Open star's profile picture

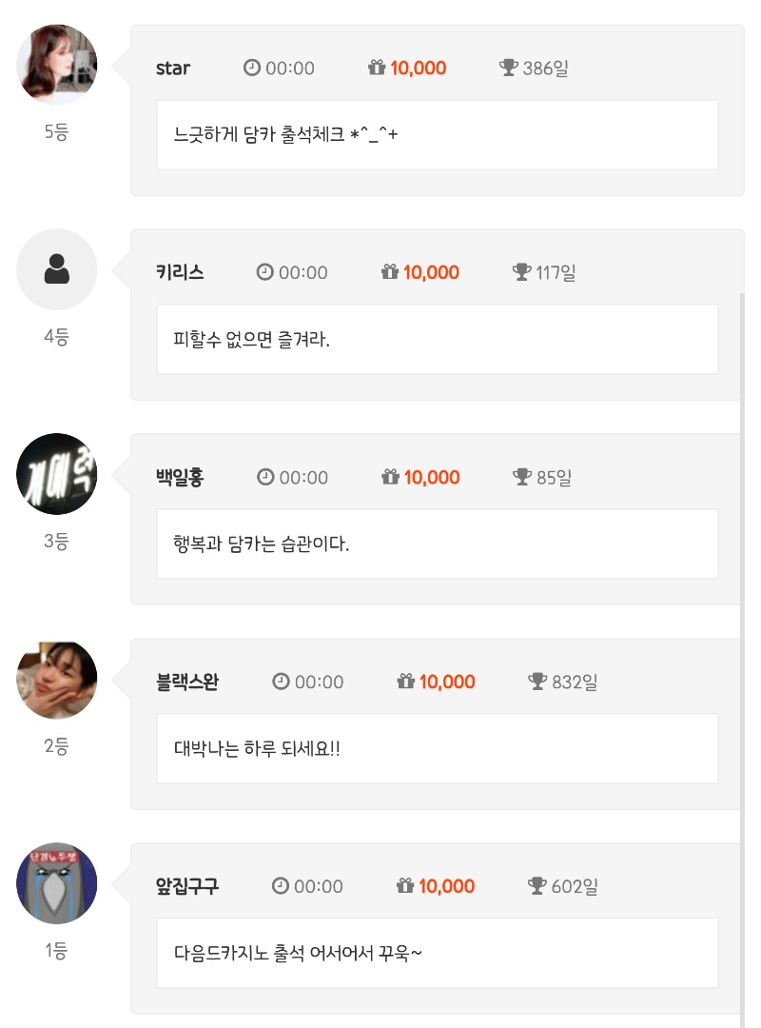[x=57, y=65]
